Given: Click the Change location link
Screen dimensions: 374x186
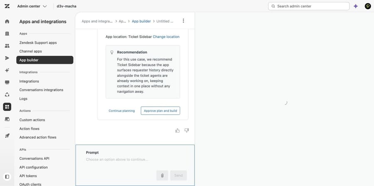Looking at the screenshot, I should click(166, 37).
